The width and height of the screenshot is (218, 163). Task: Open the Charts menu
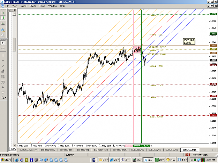[33, 6]
